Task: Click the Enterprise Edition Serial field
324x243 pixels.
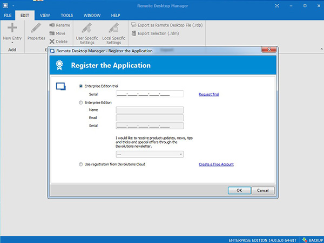Action: [150, 126]
